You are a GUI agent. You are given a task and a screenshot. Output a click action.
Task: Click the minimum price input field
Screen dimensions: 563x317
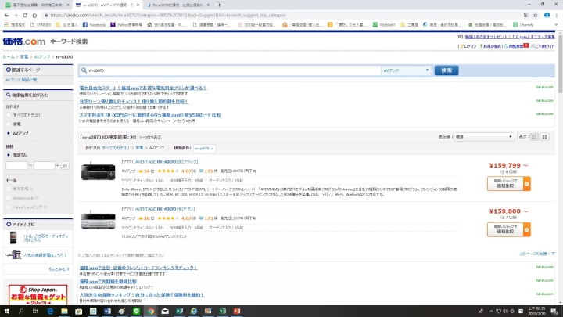(16, 166)
